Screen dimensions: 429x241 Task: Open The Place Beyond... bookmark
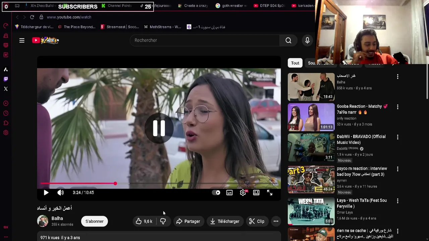click(77, 27)
